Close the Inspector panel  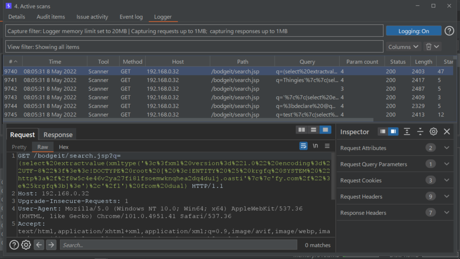(447, 132)
